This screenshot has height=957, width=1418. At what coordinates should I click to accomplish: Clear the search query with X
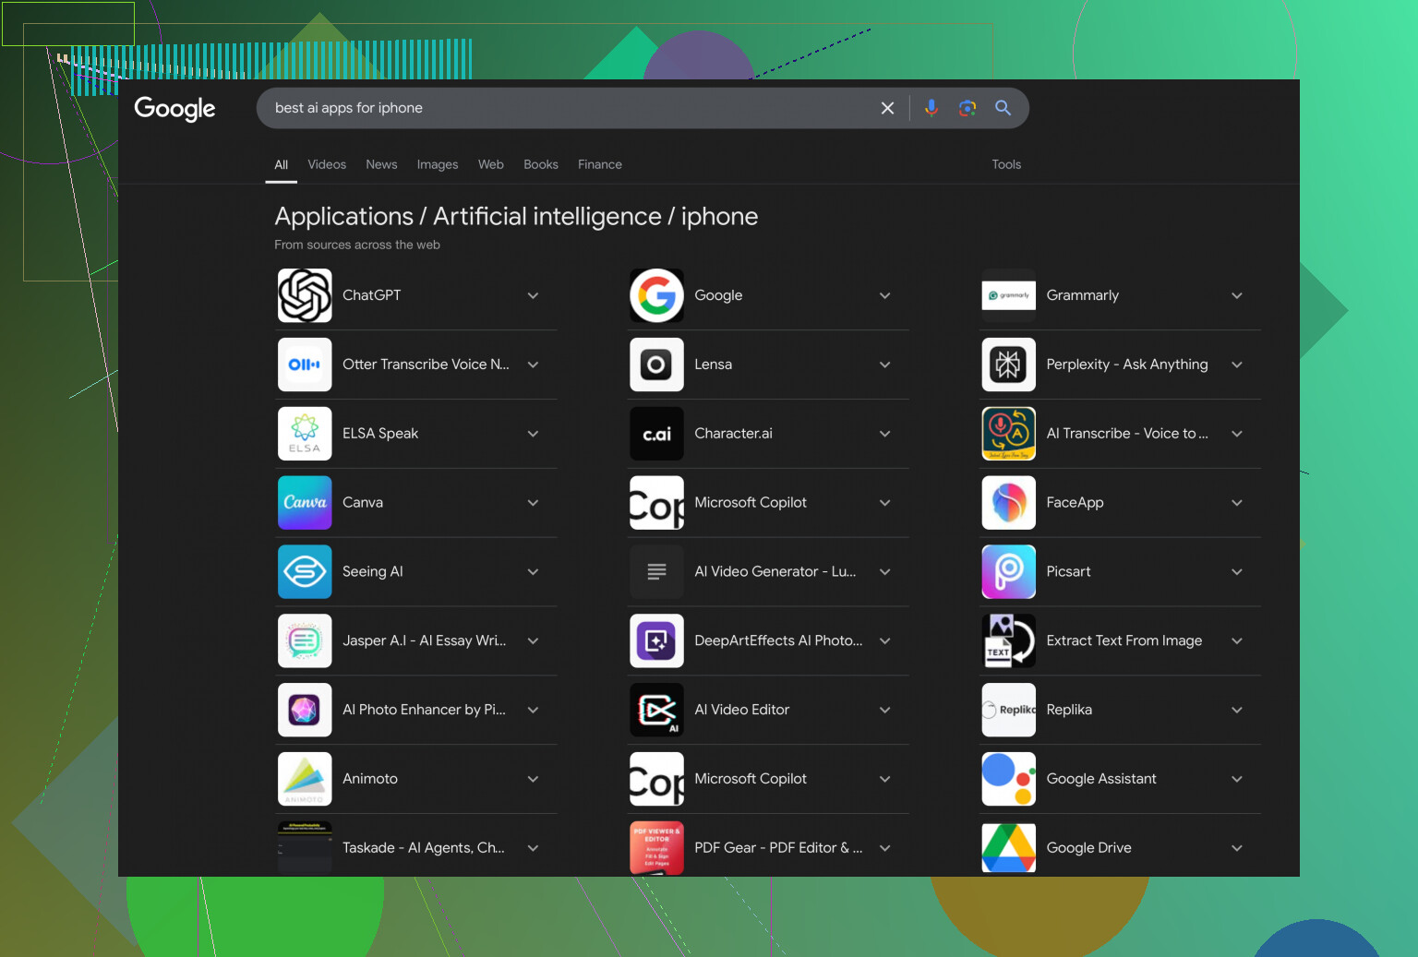[x=887, y=108]
